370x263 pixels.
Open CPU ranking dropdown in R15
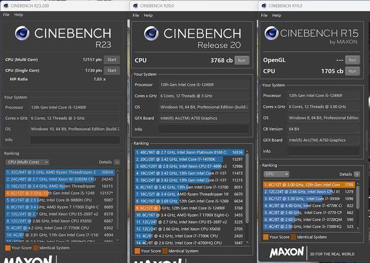pos(276,174)
